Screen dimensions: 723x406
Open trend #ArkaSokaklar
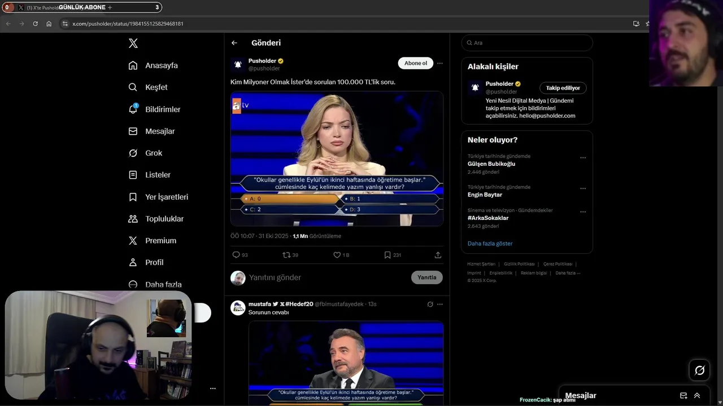[x=488, y=218]
